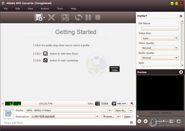Click the 'Please add file(s)' status text
Screen dimensions: 185x131
pos(14,123)
